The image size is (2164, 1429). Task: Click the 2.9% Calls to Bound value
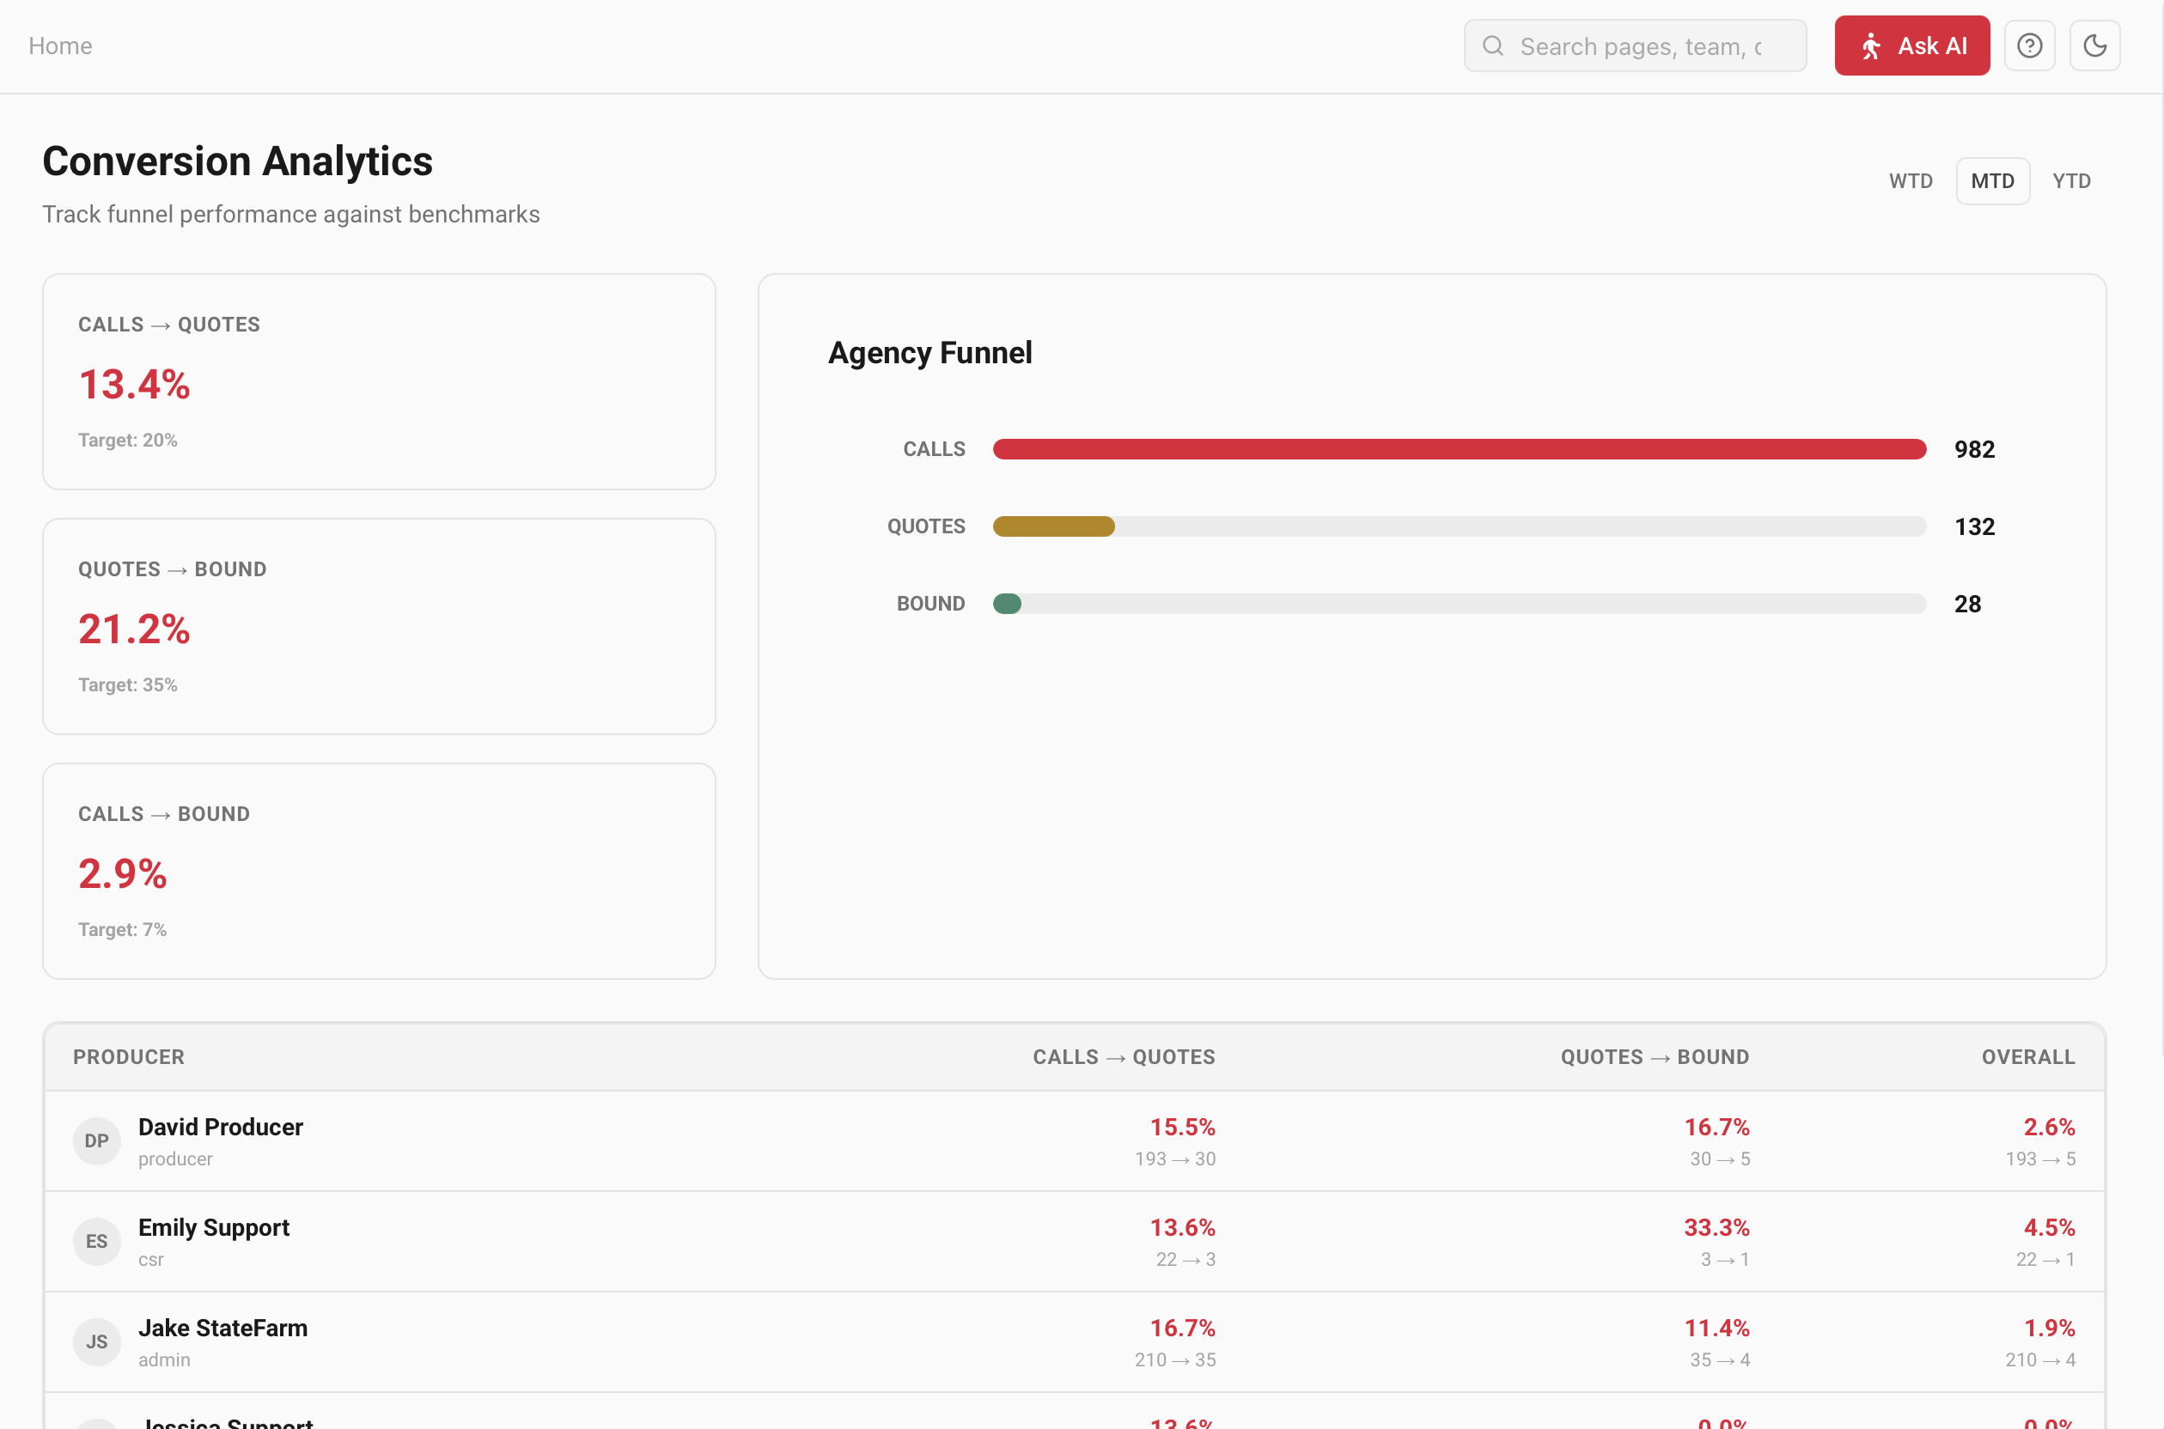(122, 874)
